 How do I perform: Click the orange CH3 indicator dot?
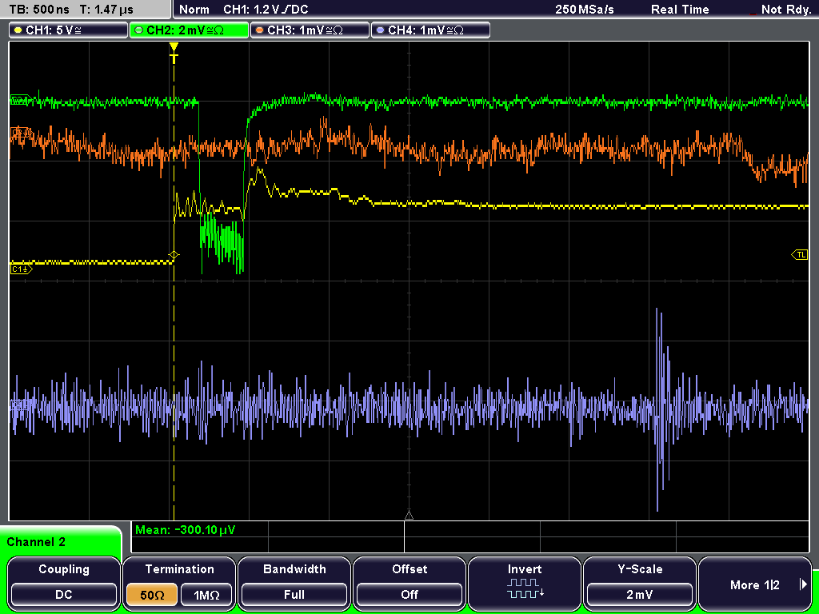(x=260, y=30)
